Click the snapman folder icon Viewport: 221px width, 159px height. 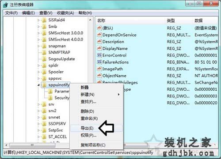44,46
